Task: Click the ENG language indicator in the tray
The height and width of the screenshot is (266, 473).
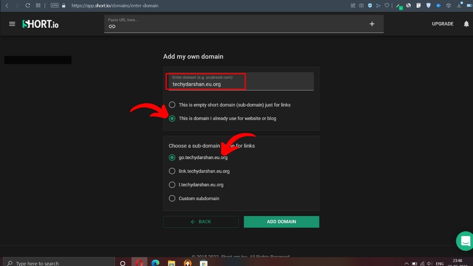Action: coord(440,263)
